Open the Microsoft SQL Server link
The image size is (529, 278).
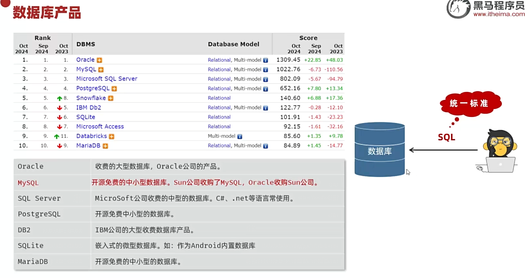[x=107, y=79]
